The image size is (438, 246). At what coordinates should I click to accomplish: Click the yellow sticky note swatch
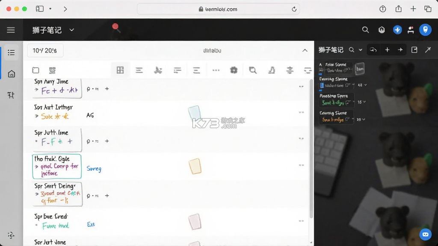[195, 166]
